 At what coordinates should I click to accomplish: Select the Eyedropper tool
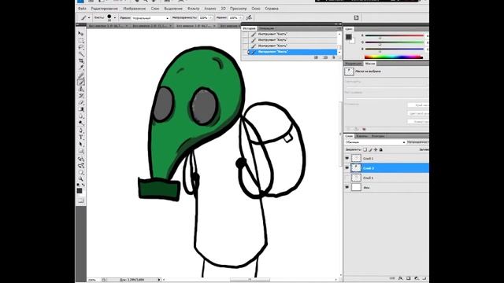(x=80, y=68)
